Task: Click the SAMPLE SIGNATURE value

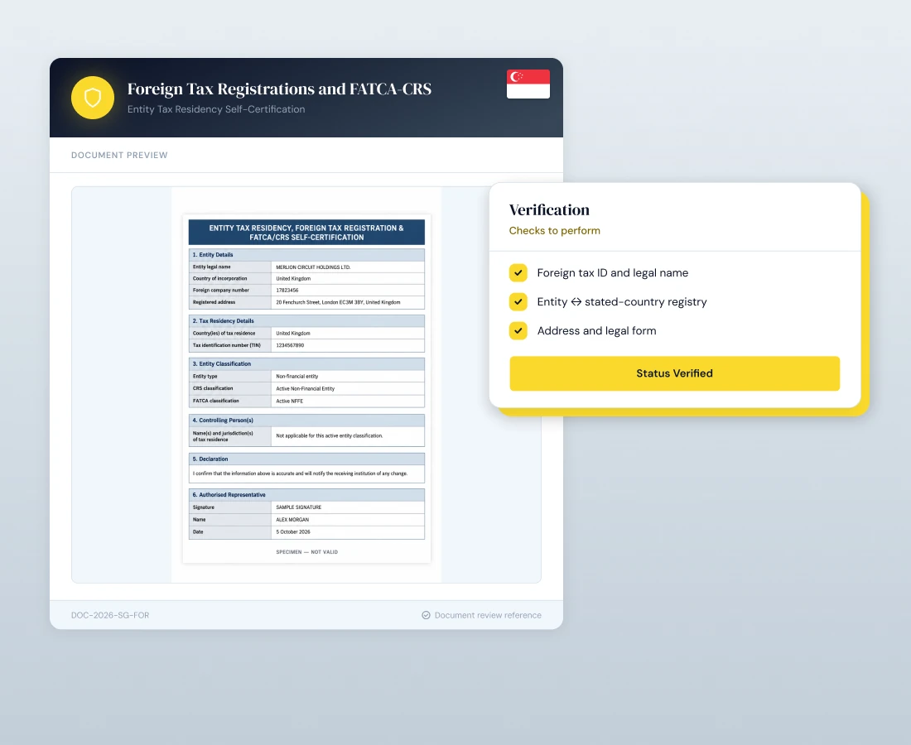Action: (x=299, y=507)
